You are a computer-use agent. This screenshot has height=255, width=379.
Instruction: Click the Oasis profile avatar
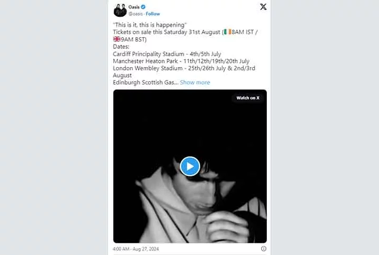point(119,10)
